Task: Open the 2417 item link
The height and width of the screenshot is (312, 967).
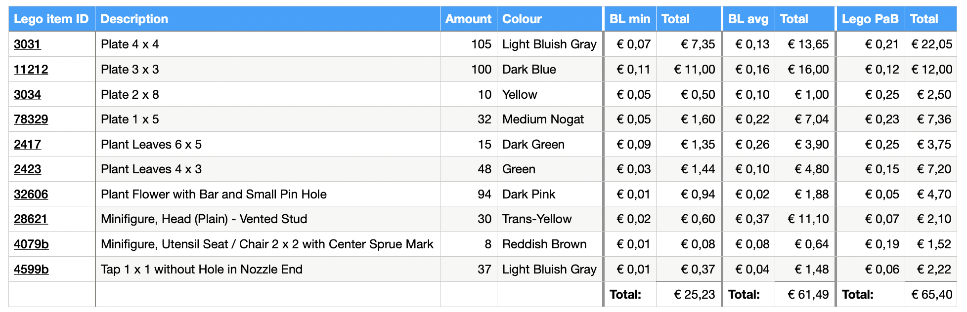Action: [x=27, y=145]
